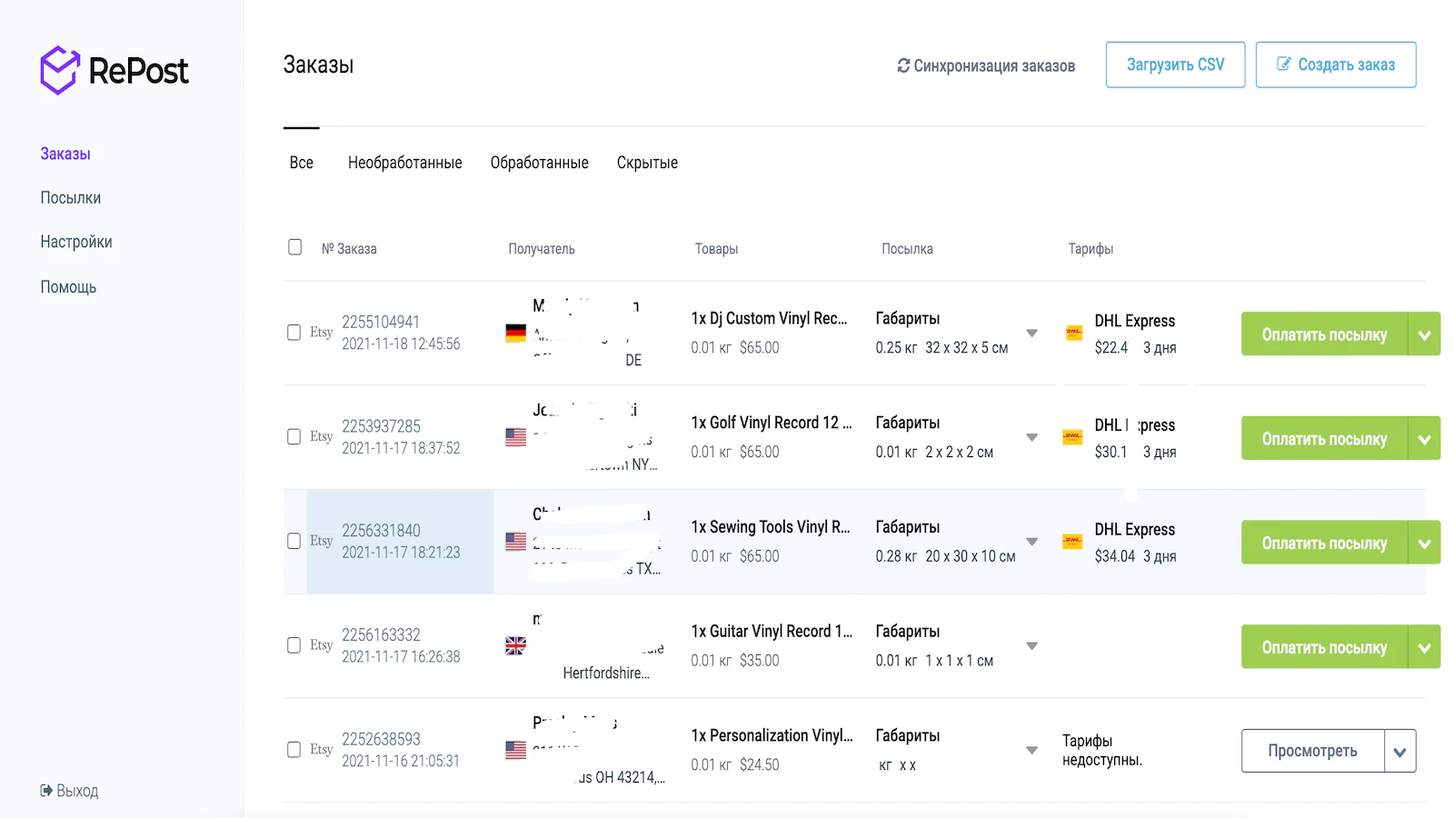Image resolution: width=1454 pixels, height=818 pixels.
Task: Click the order synchronization refresh icon
Action: 903,65
